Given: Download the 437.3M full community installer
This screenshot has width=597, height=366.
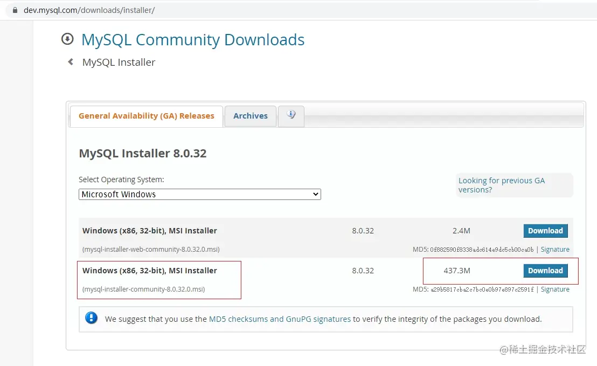Looking at the screenshot, I should pos(545,271).
